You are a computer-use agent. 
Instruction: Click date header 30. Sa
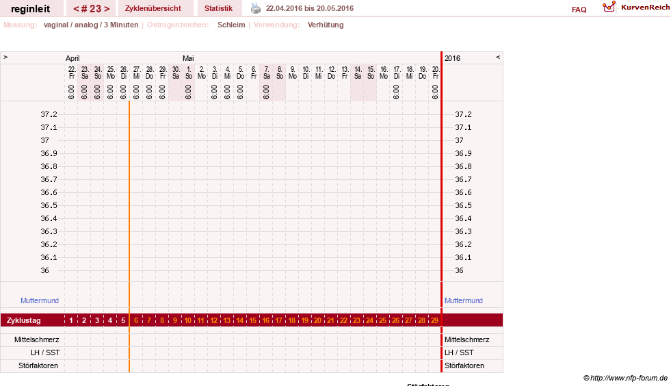[x=176, y=73]
